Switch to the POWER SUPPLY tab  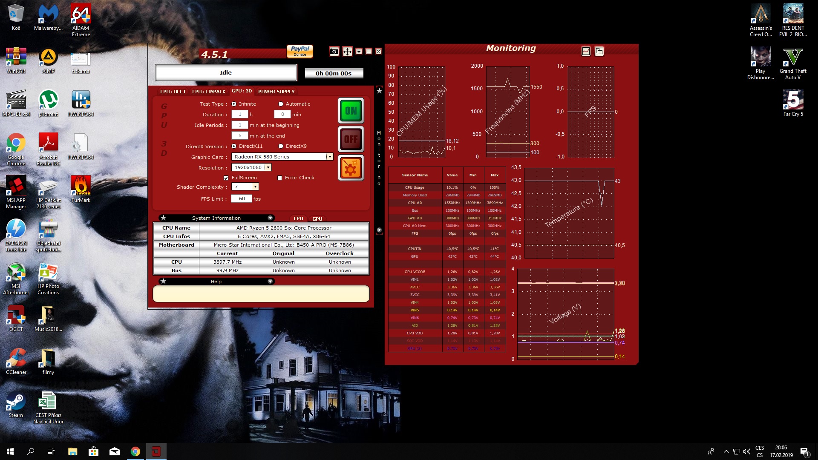(x=276, y=92)
